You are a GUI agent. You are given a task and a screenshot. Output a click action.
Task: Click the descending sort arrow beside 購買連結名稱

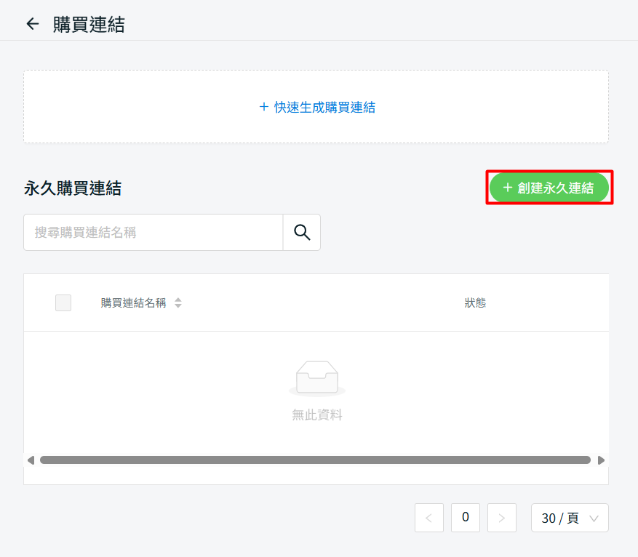pyautogui.click(x=178, y=306)
